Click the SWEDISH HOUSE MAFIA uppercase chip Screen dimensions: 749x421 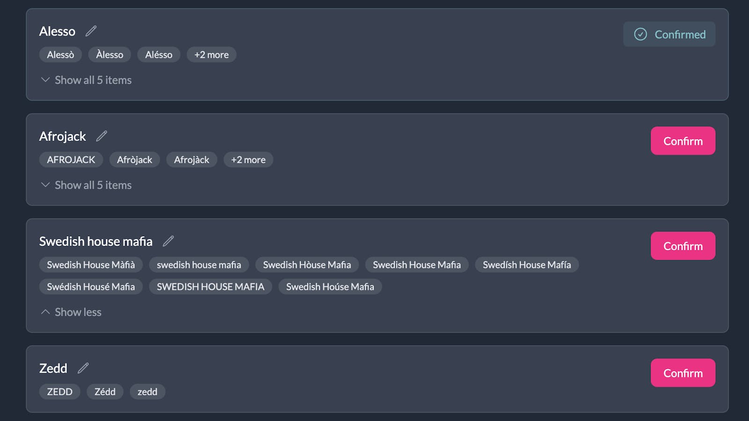click(x=211, y=287)
